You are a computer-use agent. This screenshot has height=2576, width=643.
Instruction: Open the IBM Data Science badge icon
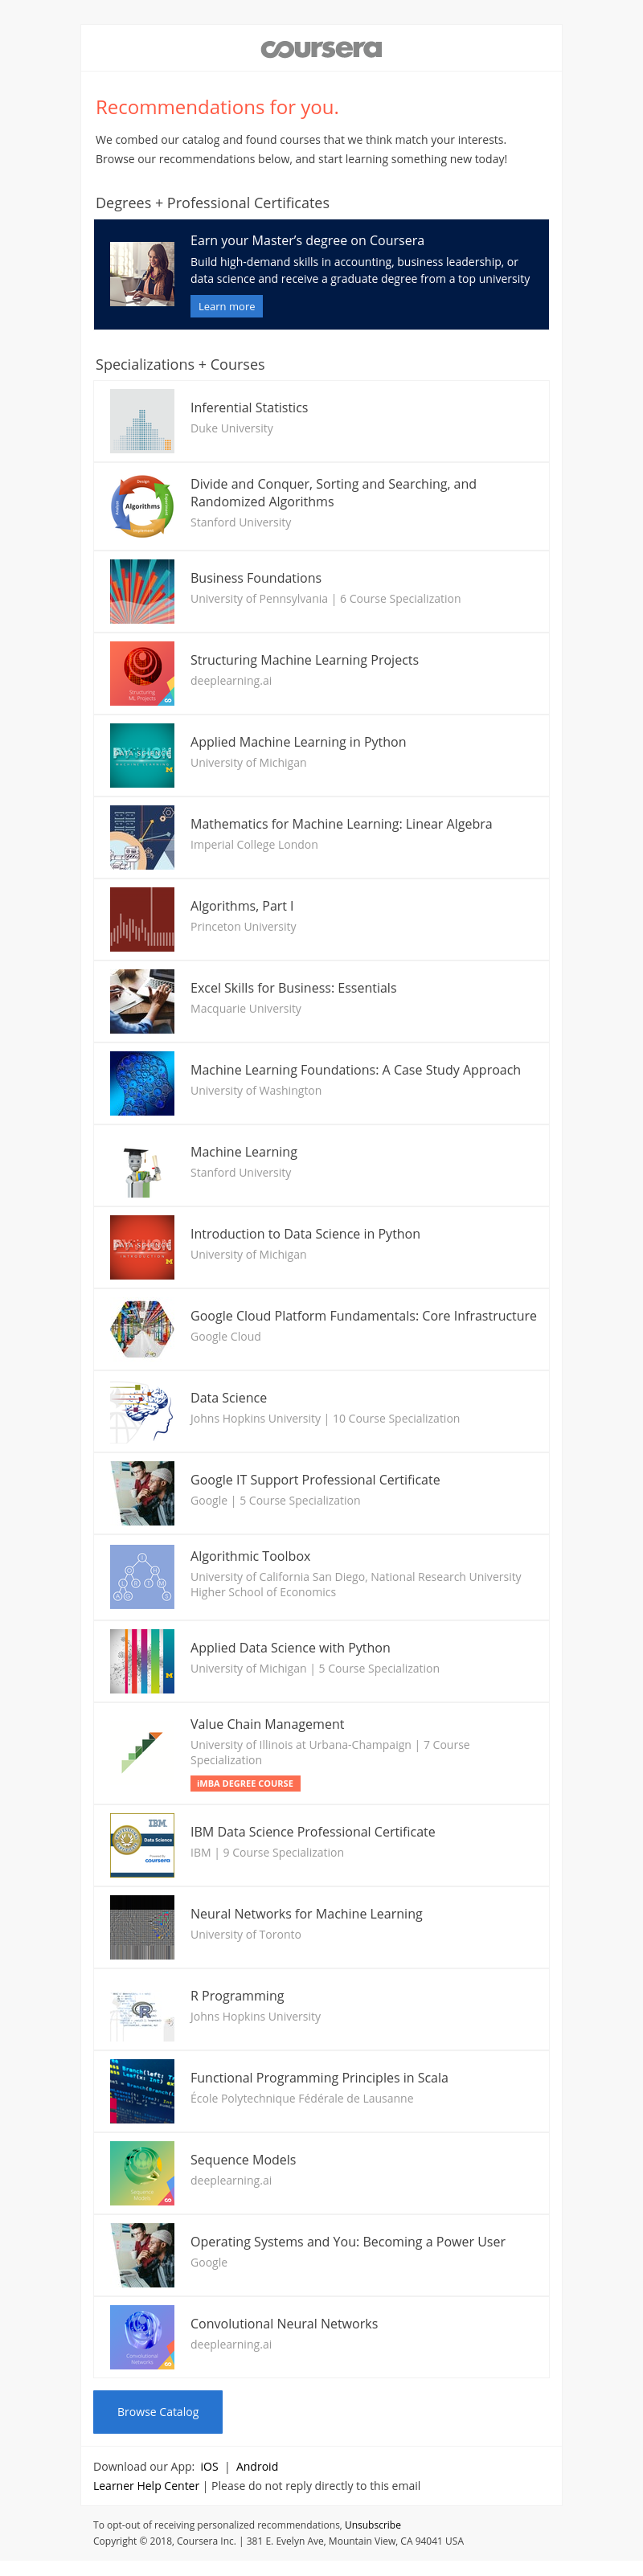(x=142, y=1845)
